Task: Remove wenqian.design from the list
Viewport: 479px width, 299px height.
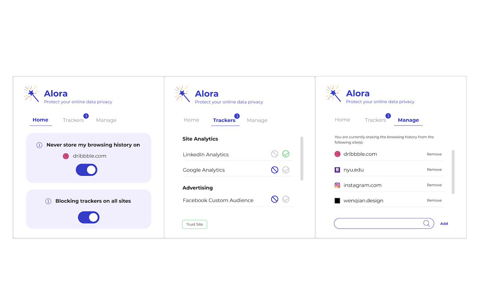Action: point(434,201)
